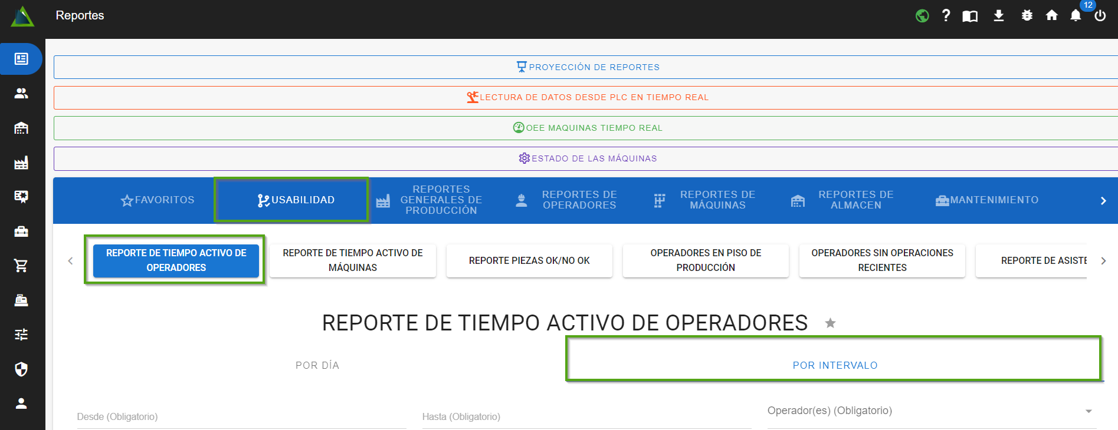The image size is (1118, 430).
Task: Click the globe language icon
Action: (922, 16)
